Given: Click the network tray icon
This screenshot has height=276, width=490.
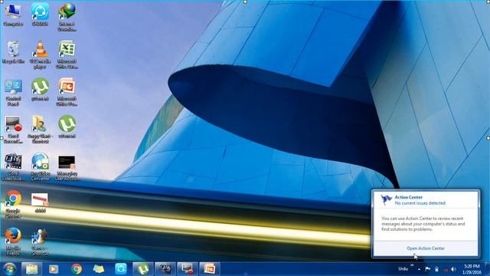Looking at the screenshot, I should [446, 269].
